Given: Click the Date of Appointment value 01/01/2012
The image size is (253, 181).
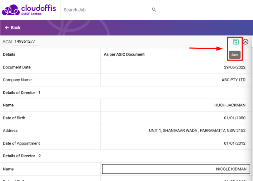Looking at the screenshot, I should click(x=235, y=143).
